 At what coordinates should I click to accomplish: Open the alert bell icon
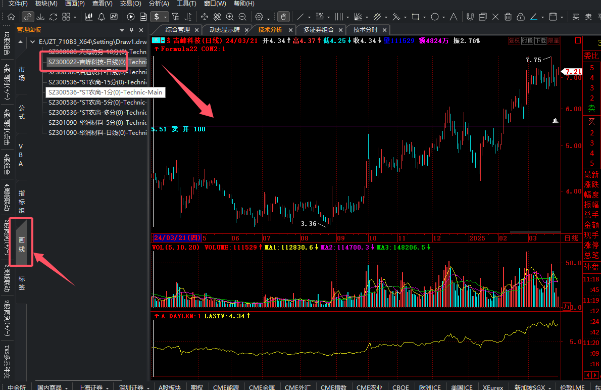click(101, 17)
